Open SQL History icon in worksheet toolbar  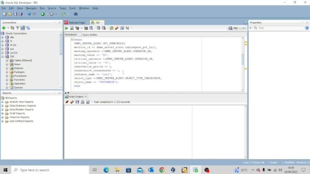(x=122, y=28)
